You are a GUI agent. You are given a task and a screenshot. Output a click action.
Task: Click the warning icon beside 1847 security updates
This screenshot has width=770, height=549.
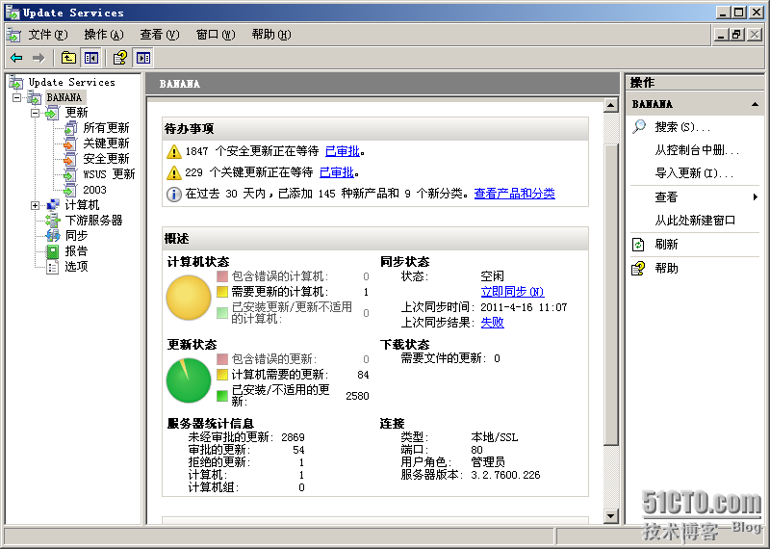(174, 152)
